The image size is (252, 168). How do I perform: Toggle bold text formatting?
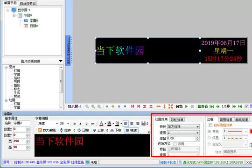tap(74, 124)
